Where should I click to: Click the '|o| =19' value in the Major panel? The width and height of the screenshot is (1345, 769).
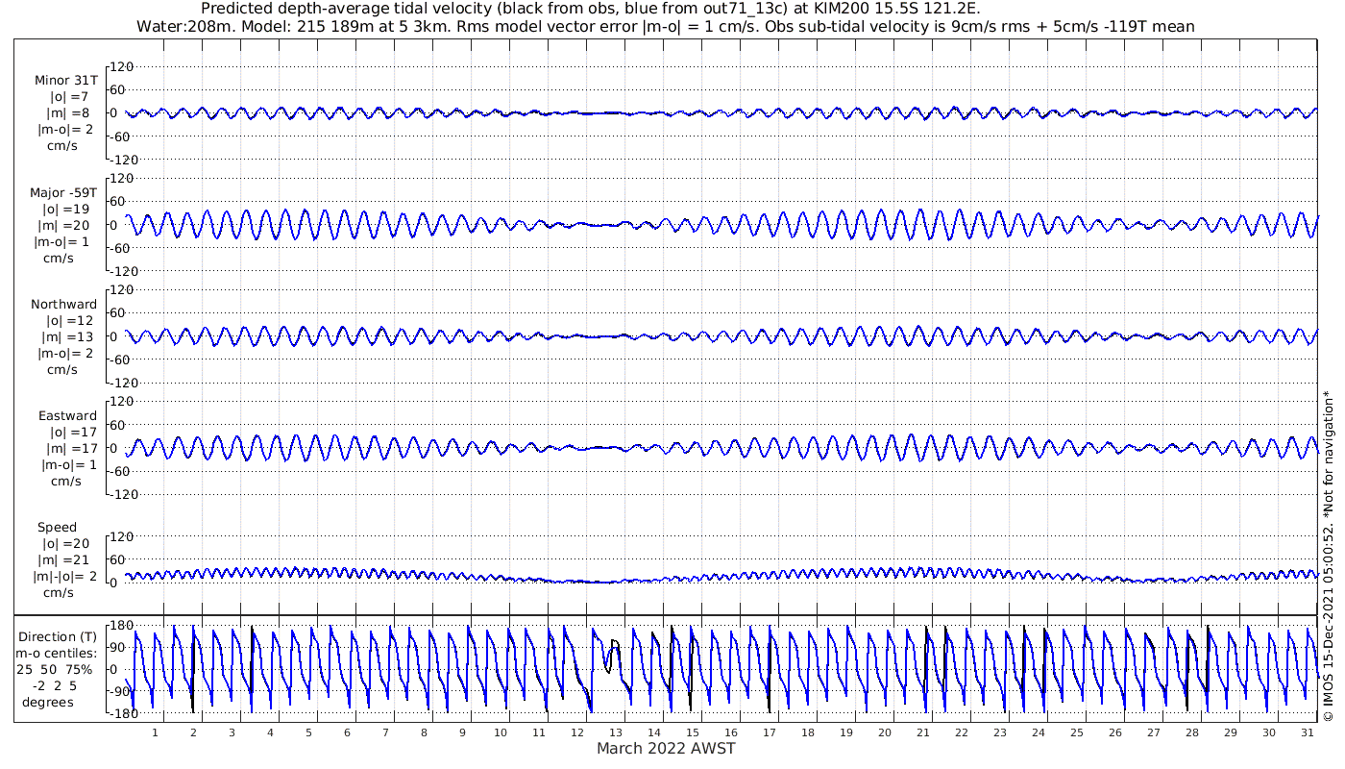tap(65, 209)
